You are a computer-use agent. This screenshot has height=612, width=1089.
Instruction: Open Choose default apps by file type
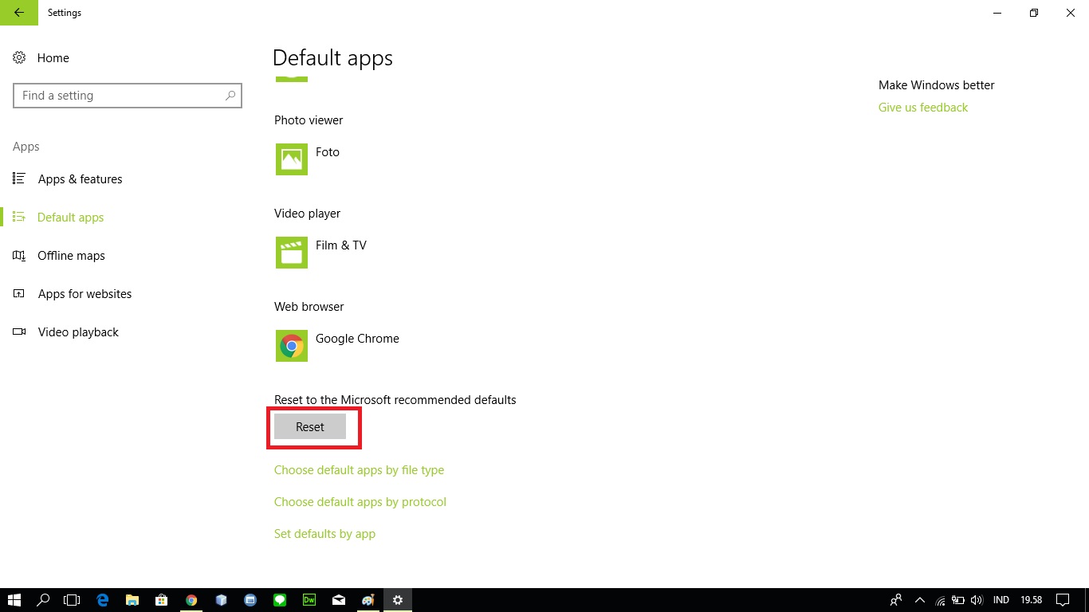coord(359,470)
